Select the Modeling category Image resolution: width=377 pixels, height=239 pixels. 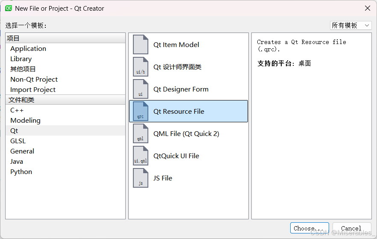[65, 121]
